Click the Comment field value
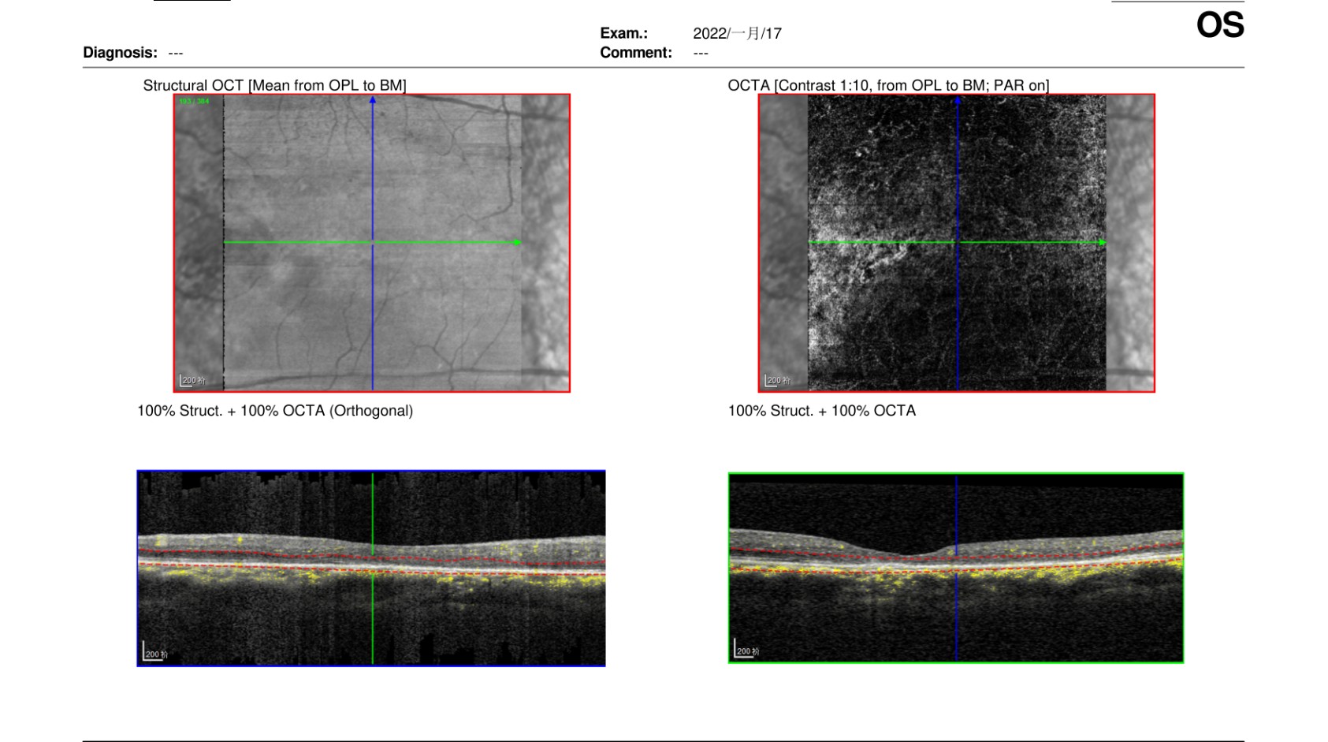 tap(701, 53)
